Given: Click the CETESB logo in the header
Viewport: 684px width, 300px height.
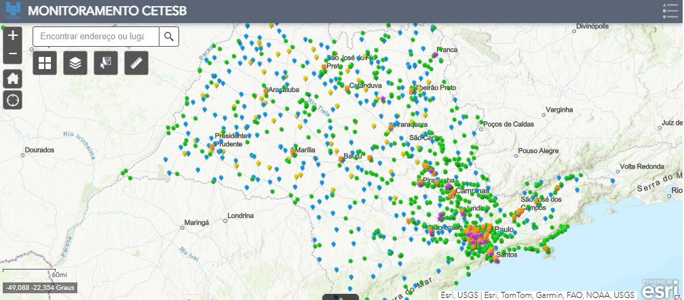Looking at the screenshot, I should click(x=13, y=11).
